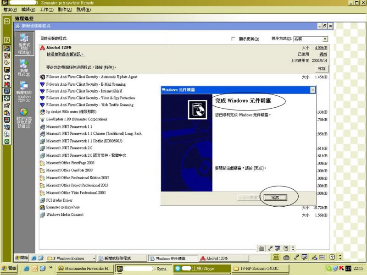This screenshot has width=367, height=275.
Task: Open 說明 menu
Action: (x=83, y=10)
